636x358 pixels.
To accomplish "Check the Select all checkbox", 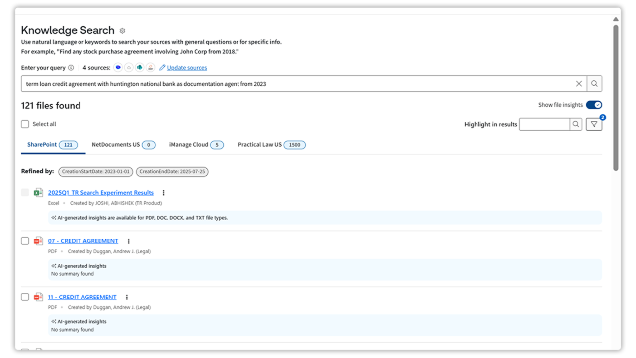I will 25,124.
